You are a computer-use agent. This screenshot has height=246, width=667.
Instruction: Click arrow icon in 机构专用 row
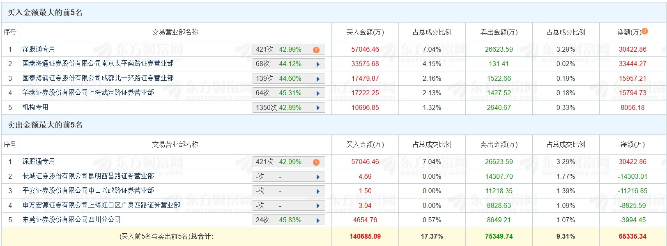pos(318,108)
